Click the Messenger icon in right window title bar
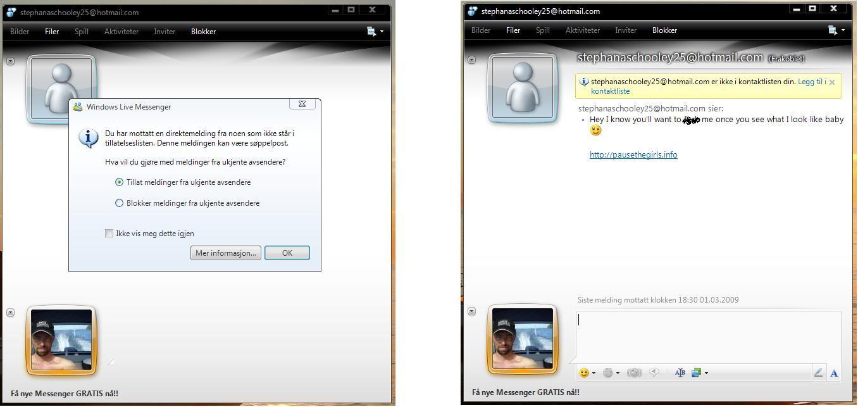The height and width of the screenshot is (407, 858). (472, 11)
